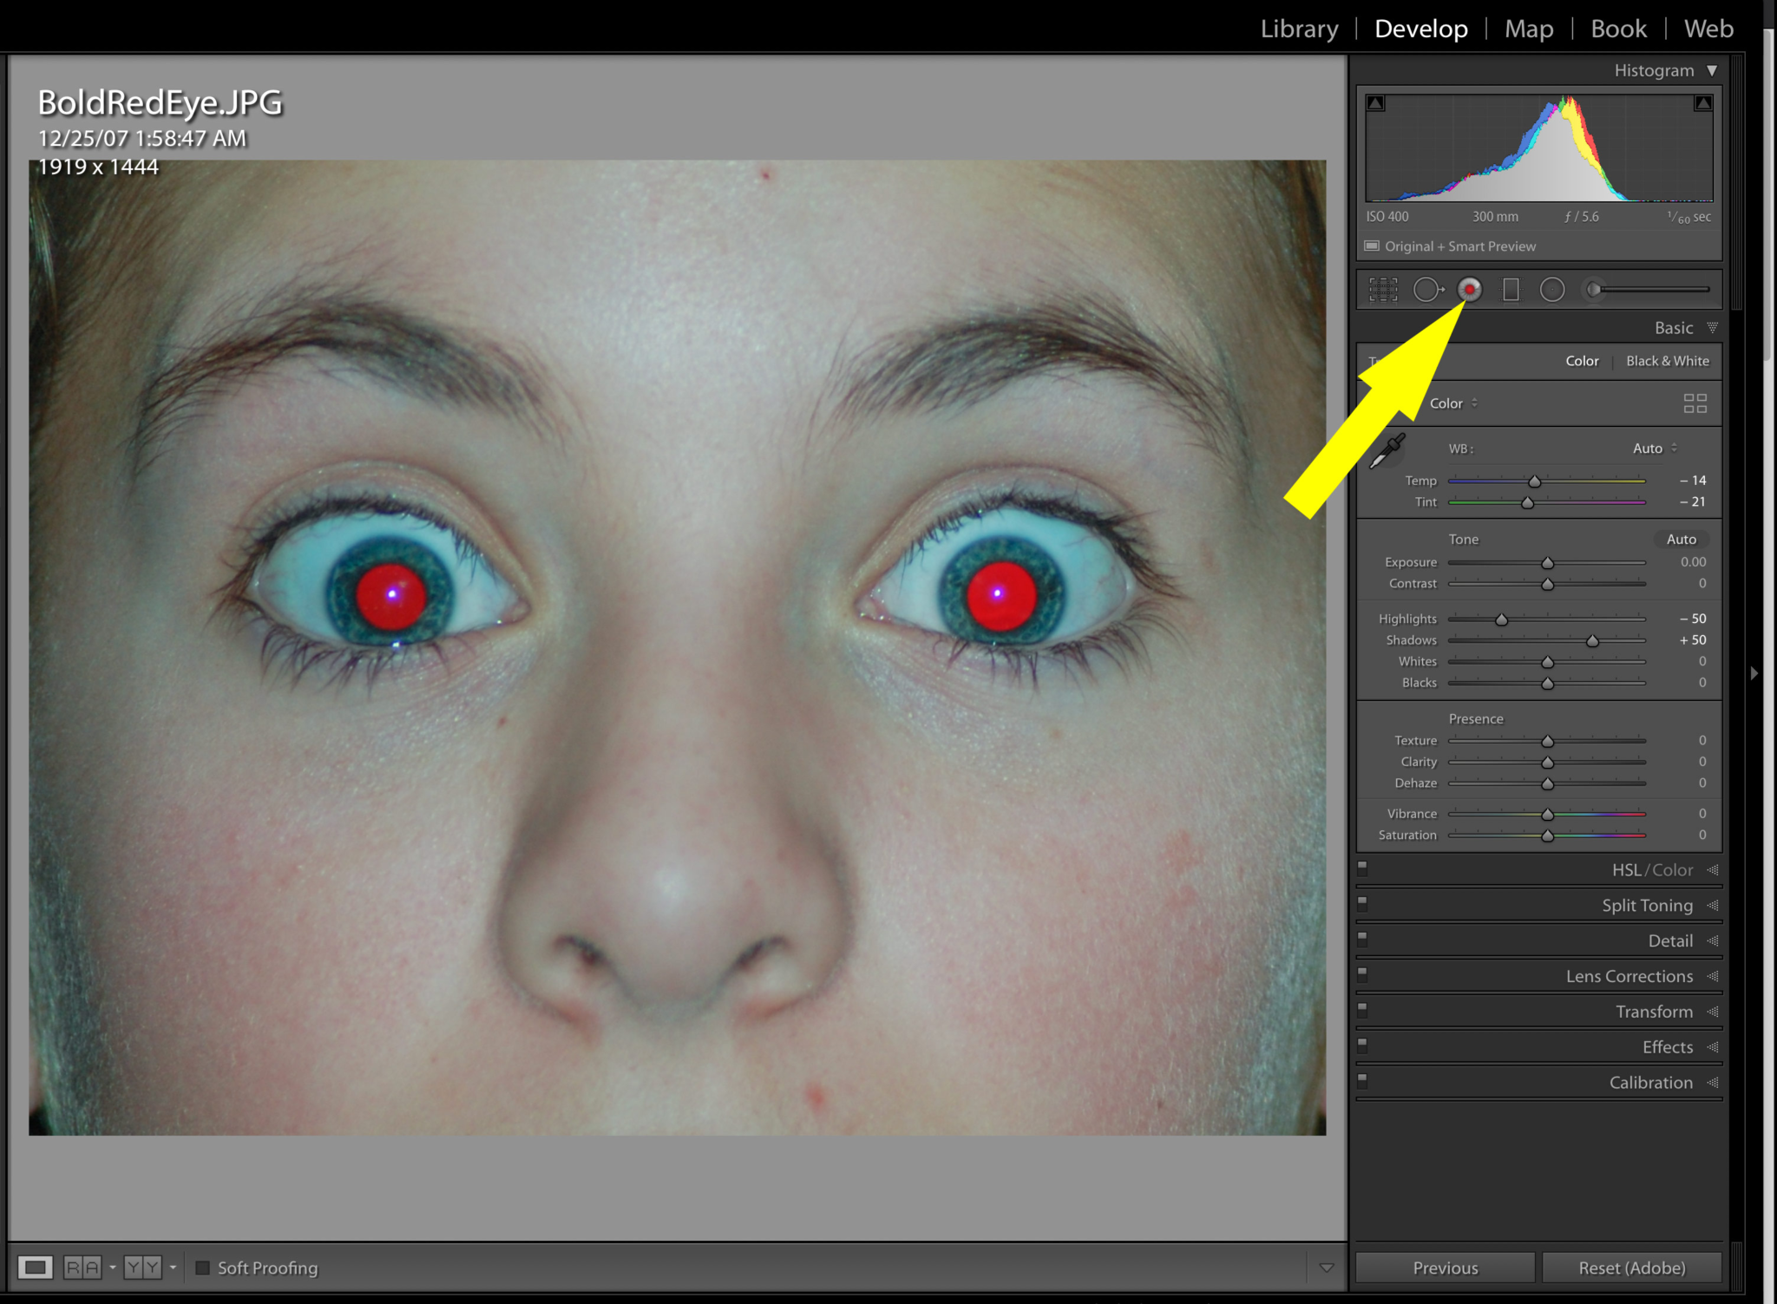Open the Red Eye Correction tool

(1469, 290)
